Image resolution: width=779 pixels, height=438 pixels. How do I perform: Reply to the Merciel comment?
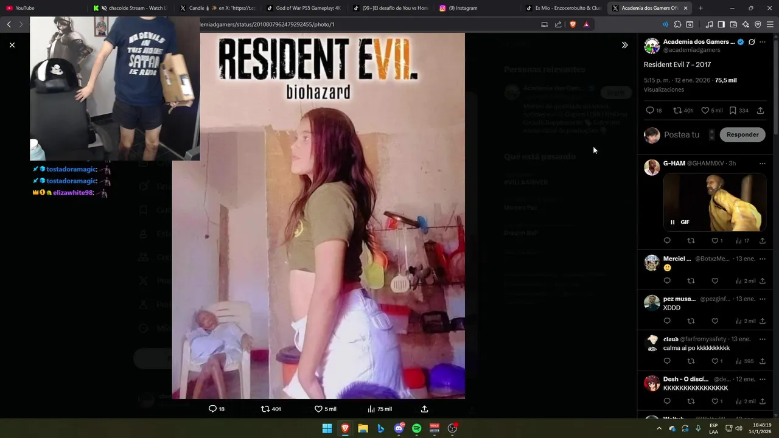[x=667, y=281]
